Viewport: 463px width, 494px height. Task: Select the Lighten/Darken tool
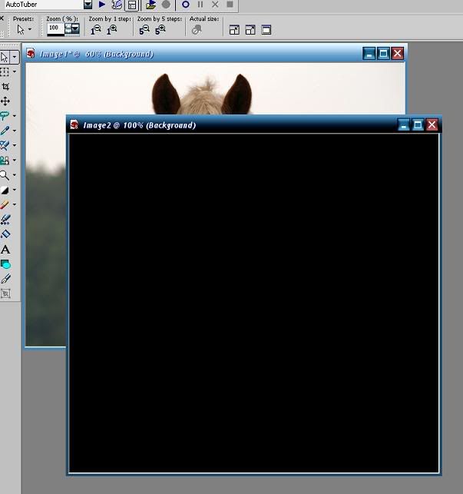pyautogui.click(x=5, y=190)
